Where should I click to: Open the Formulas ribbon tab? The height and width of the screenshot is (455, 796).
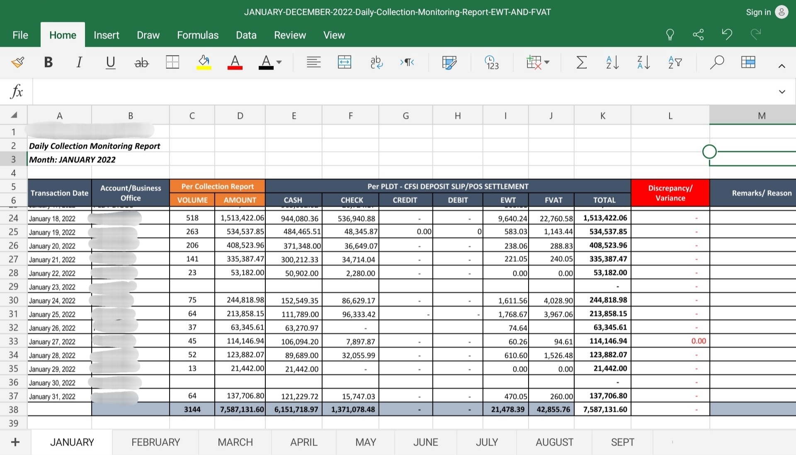tap(198, 35)
